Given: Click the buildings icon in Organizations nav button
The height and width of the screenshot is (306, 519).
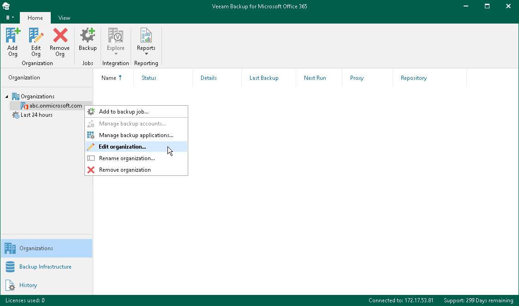Looking at the screenshot, I should [10, 248].
